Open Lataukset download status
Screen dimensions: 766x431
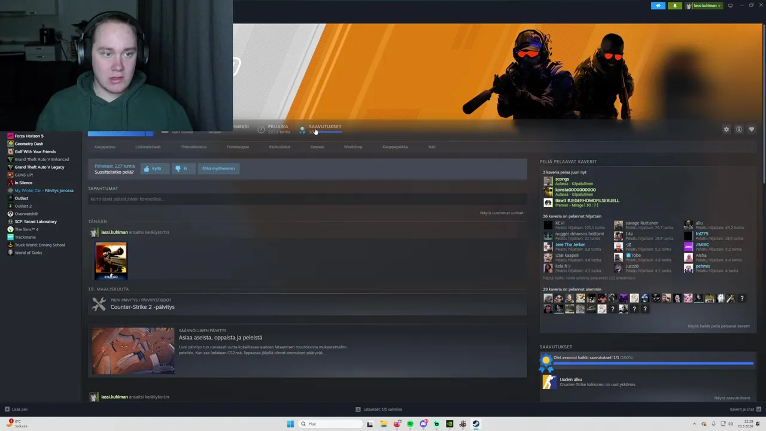379,409
